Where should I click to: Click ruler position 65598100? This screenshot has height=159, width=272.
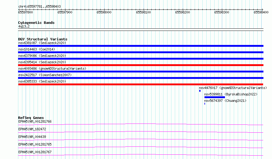tap(143, 12)
